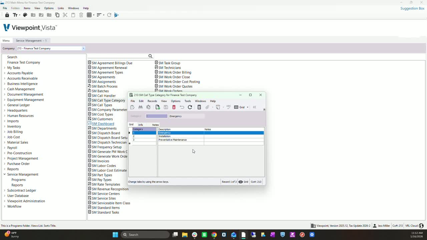Open File Explorer from the taskbar

(185, 235)
